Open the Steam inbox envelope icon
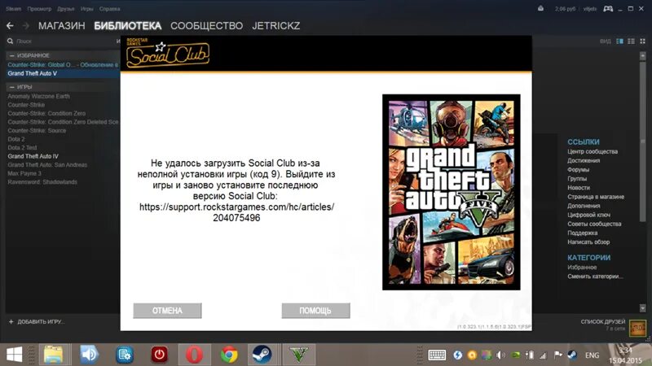Image resolution: width=652 pixels, height=366 pixels. (540, 8)
